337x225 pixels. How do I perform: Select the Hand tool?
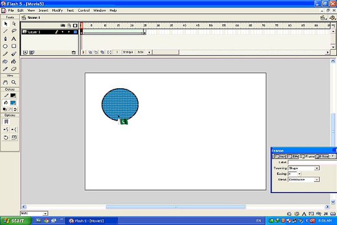coord(6,82)
